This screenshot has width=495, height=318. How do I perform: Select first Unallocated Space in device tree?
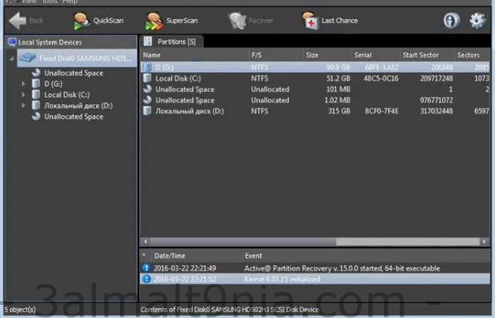(74, 73)
